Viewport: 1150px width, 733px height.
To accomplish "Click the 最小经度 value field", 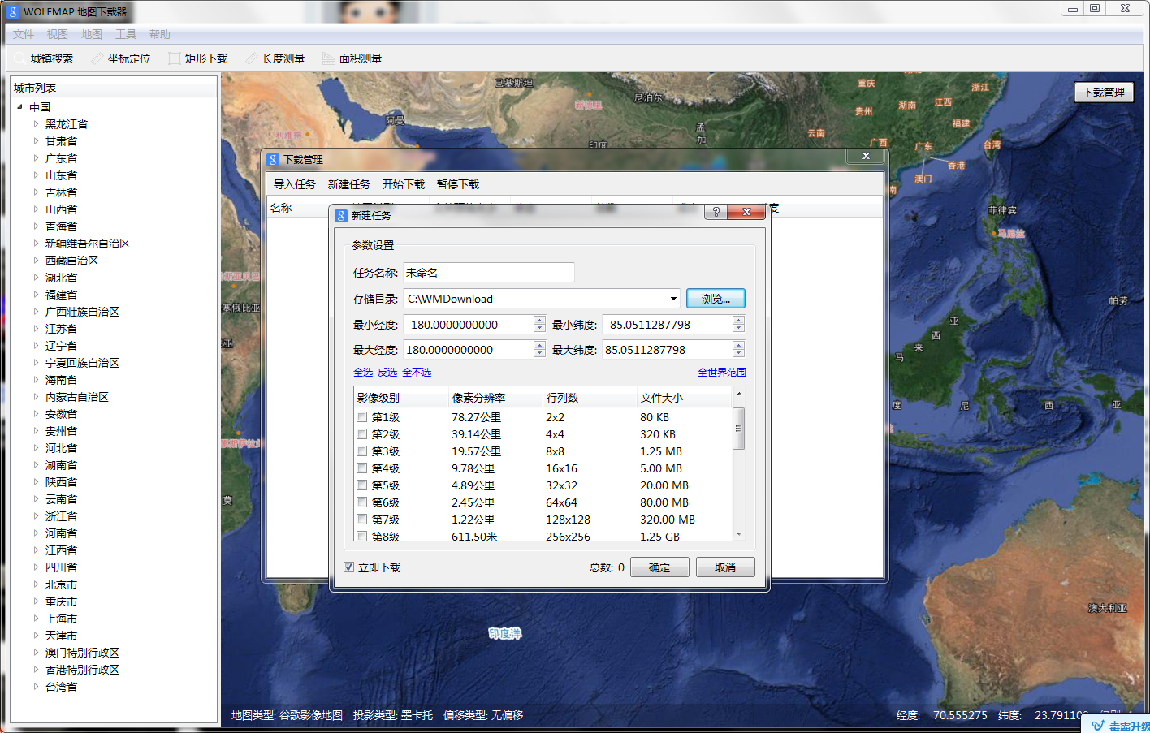I will tap(469, 325).
